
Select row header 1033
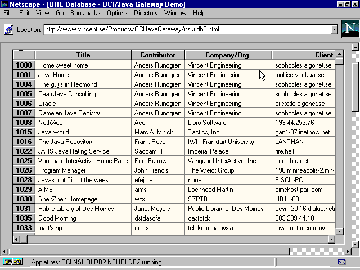(24, 227)
